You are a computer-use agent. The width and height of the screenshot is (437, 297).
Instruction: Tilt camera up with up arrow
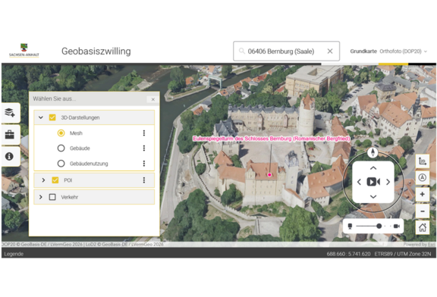(x=373, y=168)
